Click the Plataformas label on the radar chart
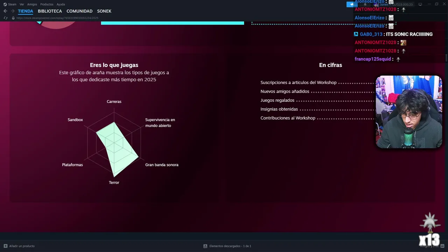448x252 pixels. pos(72,165)
